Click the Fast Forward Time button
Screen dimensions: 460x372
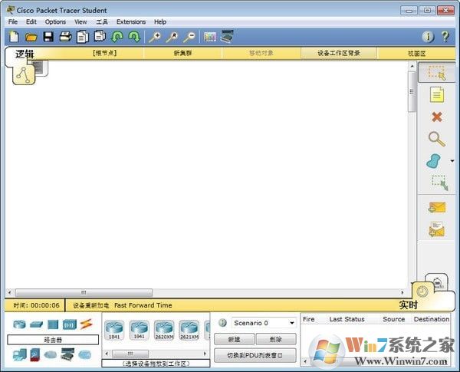pyautogui.click(x=143, y=305)
